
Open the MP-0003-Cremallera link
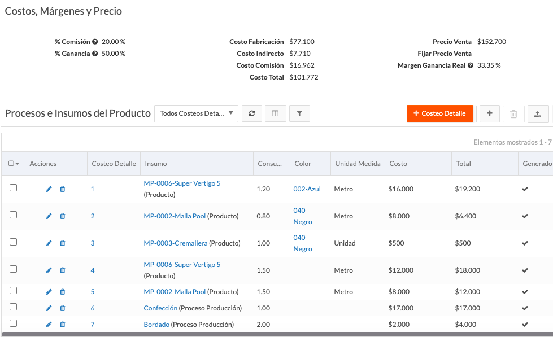[x=175, y=243]
